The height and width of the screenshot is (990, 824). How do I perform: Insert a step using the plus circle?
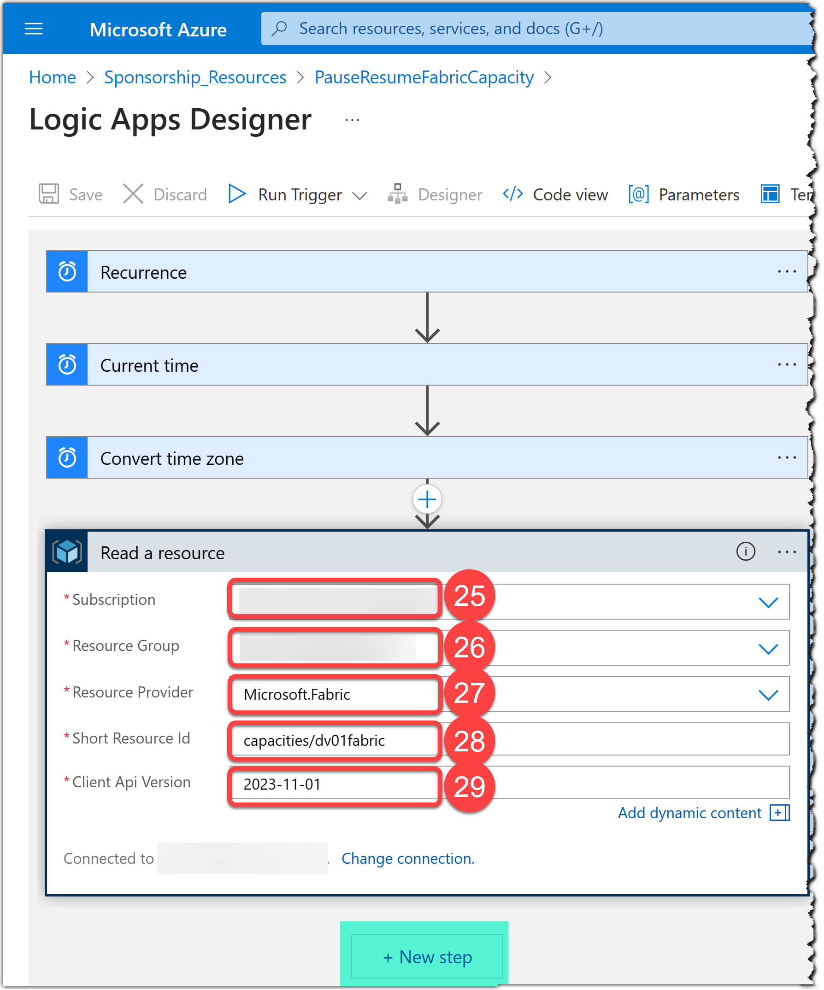click(x=427, y=500)
